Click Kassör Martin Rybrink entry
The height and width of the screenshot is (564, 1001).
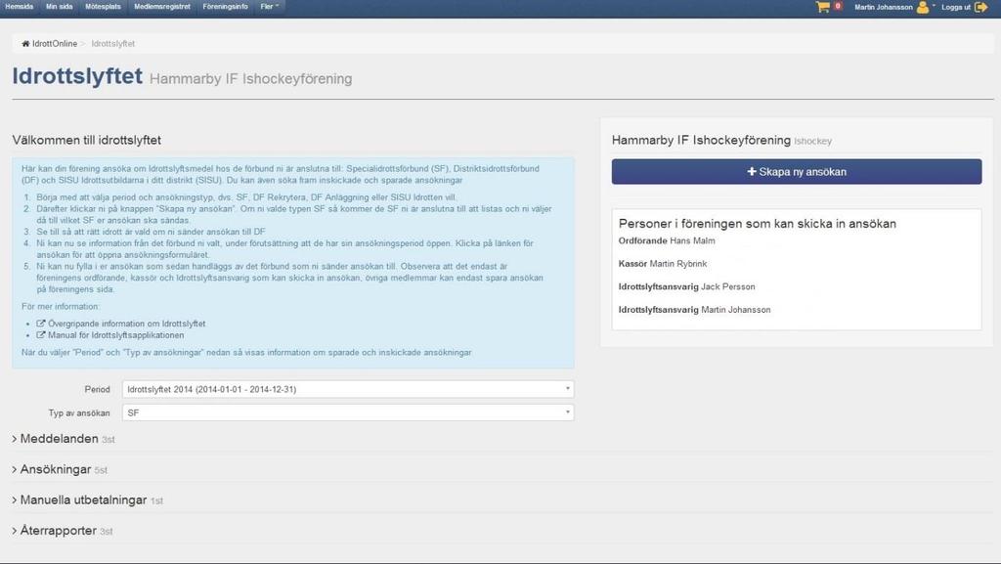click(663, 264)
